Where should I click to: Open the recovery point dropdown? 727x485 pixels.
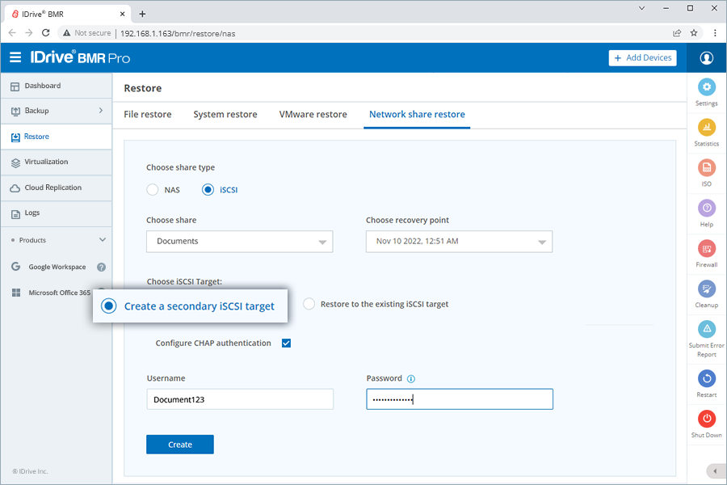coord(459,241)
